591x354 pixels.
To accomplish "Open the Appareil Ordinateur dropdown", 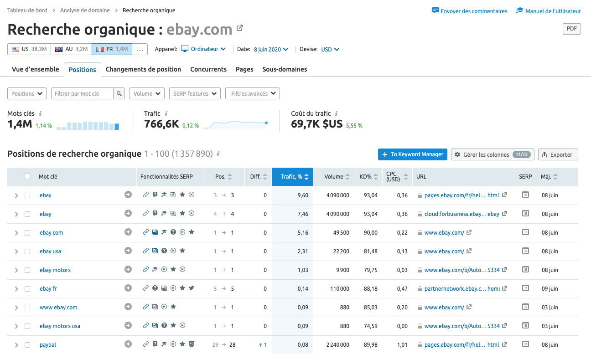I will click(x=203, y=49).
